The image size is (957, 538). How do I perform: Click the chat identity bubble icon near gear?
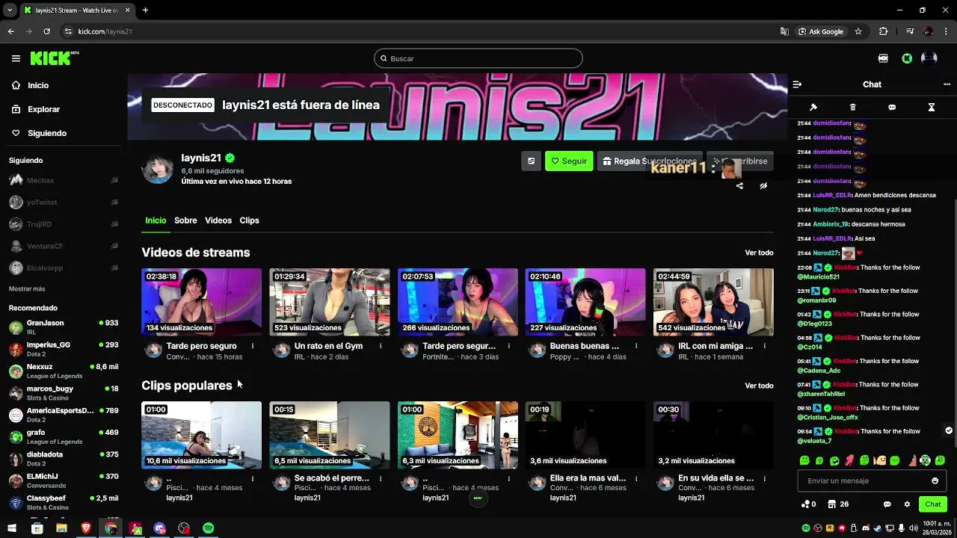(887, 504)
